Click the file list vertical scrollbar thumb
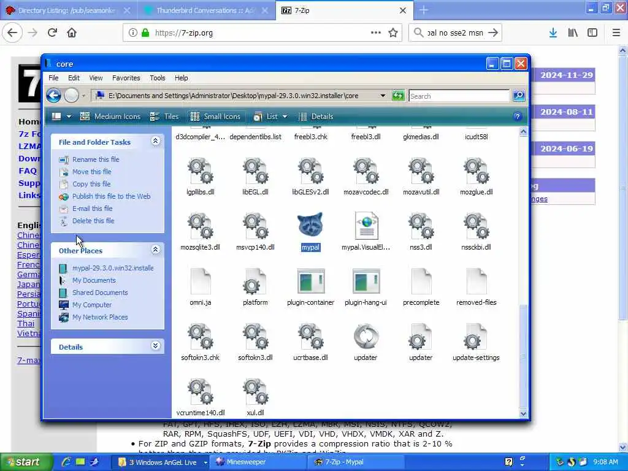The image size is (628, 471). [x=523, y=355]
